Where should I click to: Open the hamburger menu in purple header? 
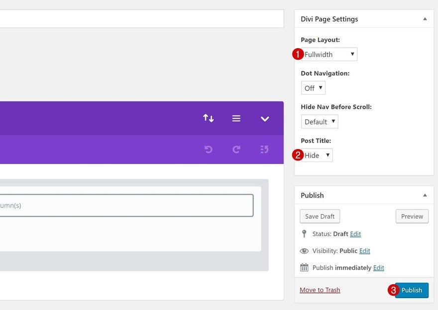pos(236,118)
